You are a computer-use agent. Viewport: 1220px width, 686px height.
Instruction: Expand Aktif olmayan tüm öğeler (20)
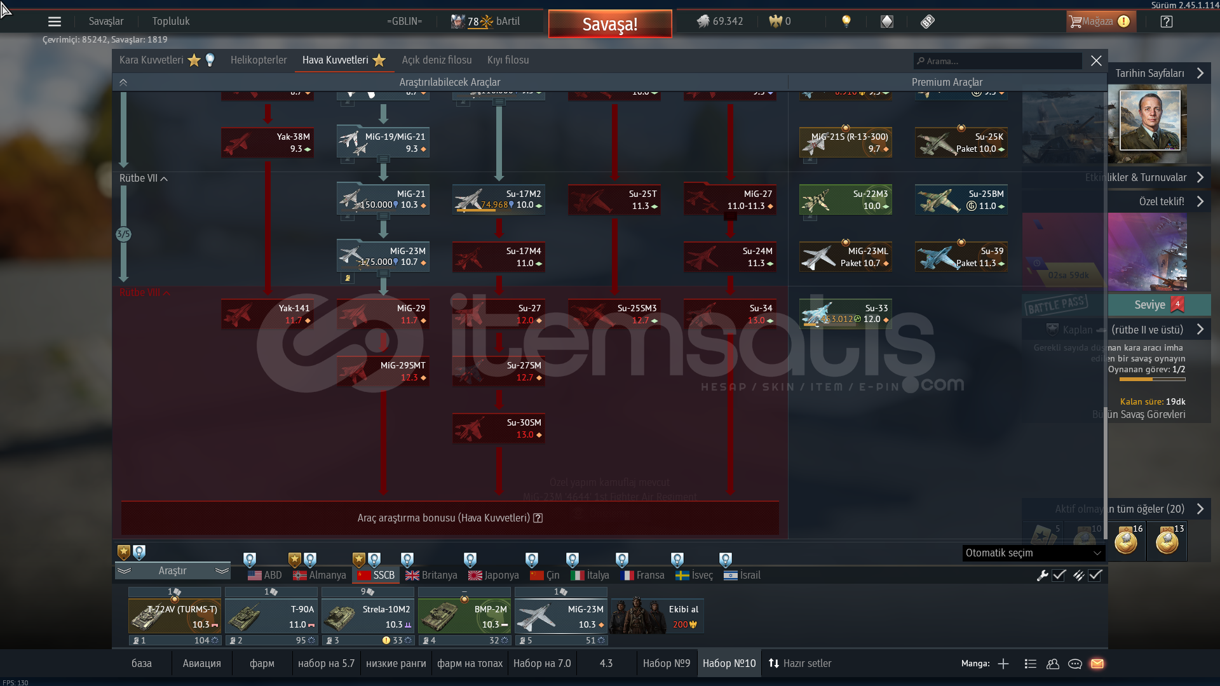click(1200, 509)
